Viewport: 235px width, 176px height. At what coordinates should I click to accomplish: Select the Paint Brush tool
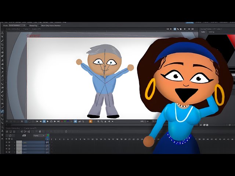coord(2,56)
